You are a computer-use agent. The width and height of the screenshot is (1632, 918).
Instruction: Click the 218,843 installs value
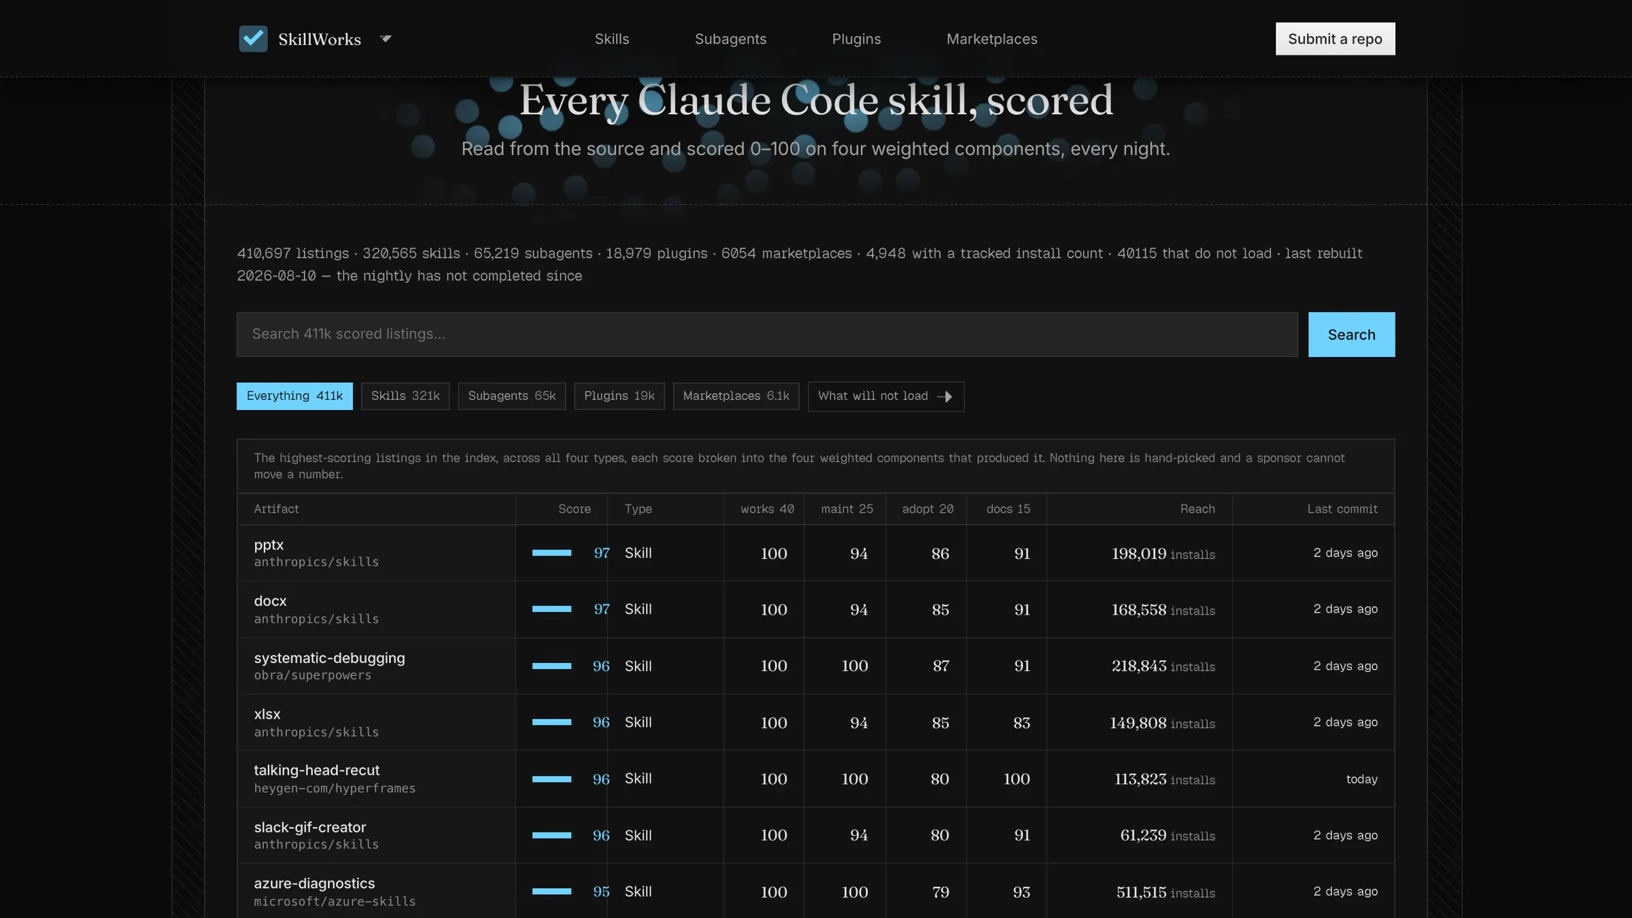1163,666
